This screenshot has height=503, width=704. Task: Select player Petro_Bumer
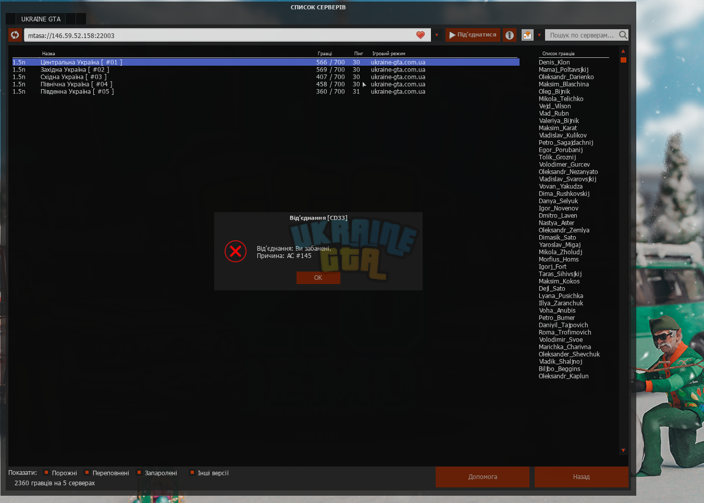point(557,317)
